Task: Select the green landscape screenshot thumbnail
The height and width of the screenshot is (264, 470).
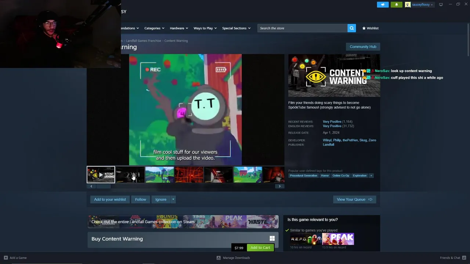Action: [159, 175]
